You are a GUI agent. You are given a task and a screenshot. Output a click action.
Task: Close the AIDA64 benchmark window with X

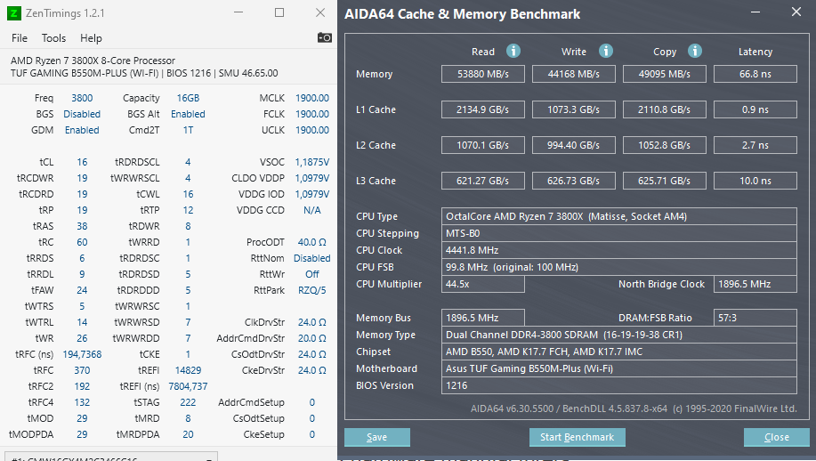[796, 12]
